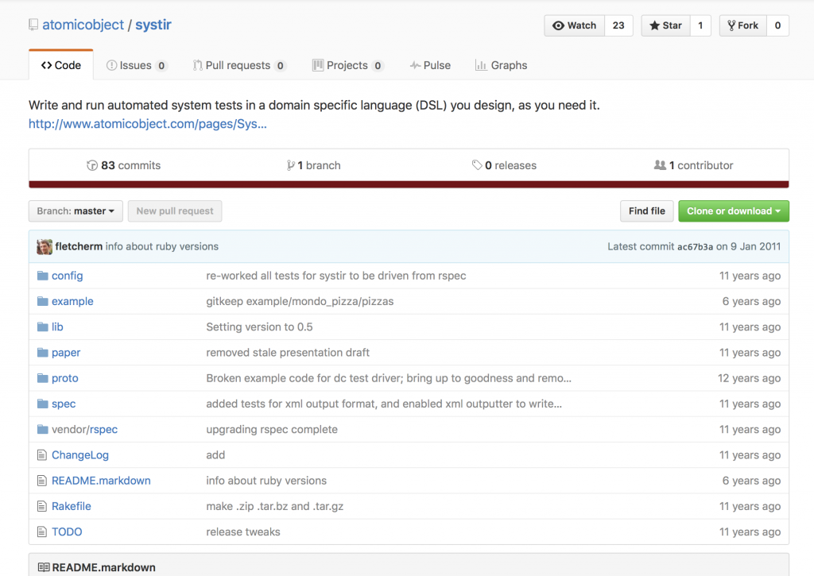Open commit 'Setting version to 0.5'

(x=260, y=327)
